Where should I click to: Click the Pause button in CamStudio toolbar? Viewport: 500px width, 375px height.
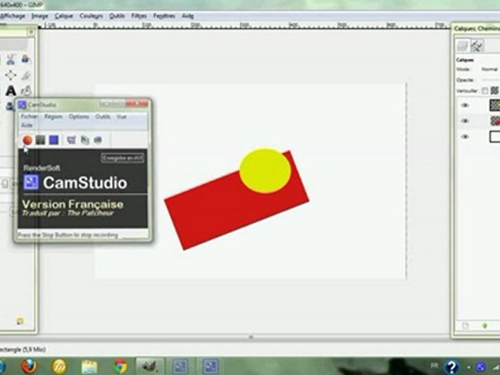tap(41, 140)
